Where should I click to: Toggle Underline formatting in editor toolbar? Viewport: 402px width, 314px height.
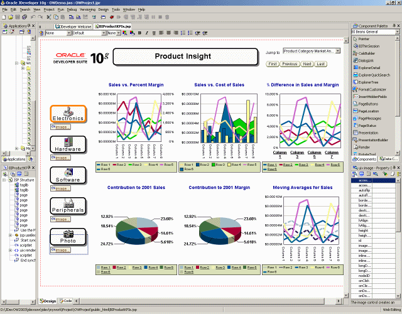pos(154,33)
